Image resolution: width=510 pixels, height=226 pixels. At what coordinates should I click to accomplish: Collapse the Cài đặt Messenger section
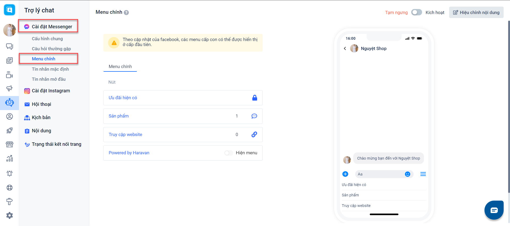click(52, 27)
